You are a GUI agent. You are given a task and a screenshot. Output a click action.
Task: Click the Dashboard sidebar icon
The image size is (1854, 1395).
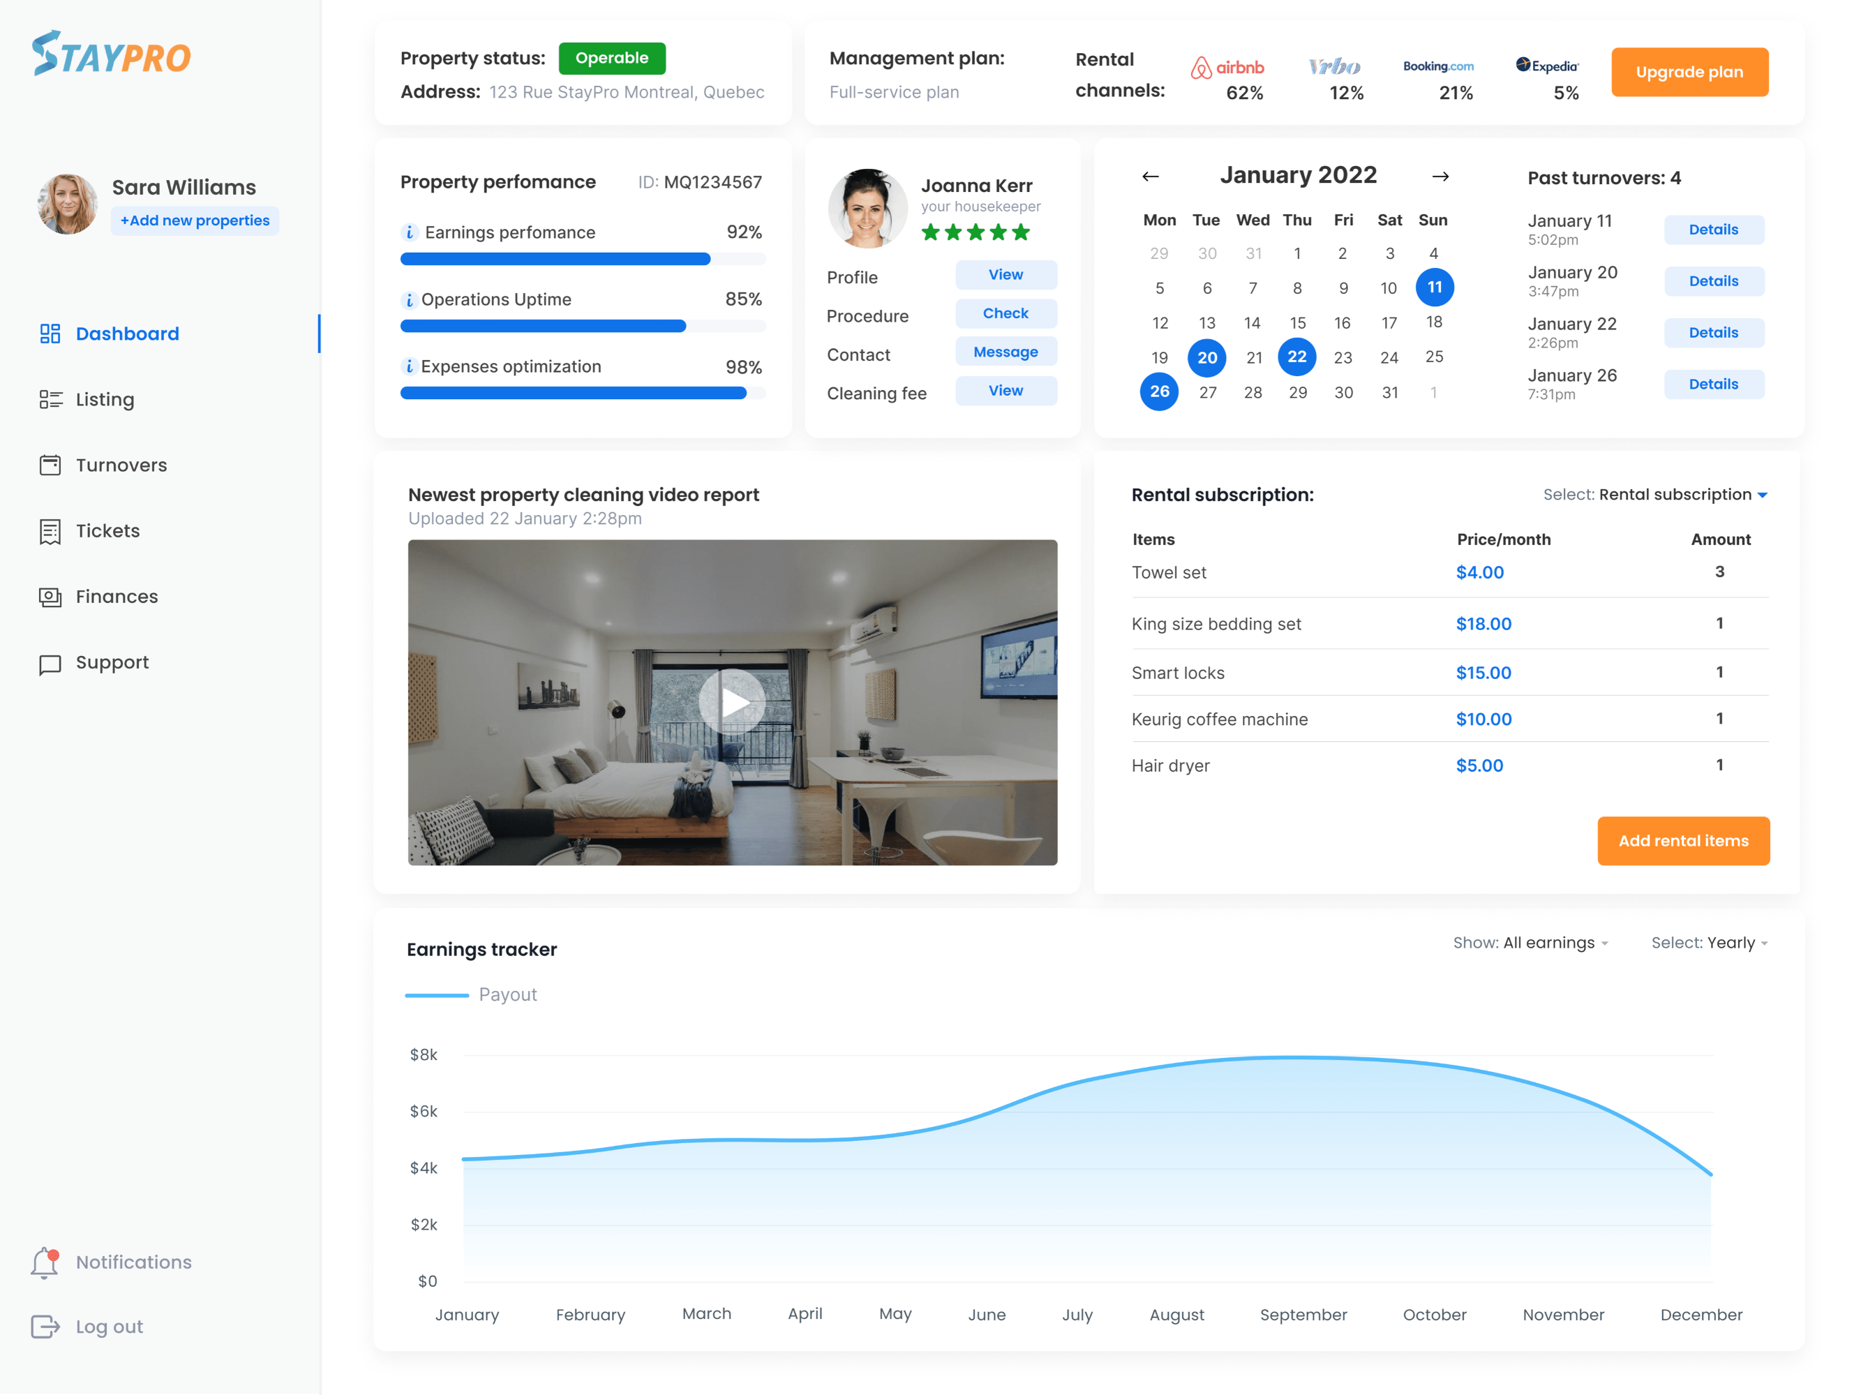point(50,333)
